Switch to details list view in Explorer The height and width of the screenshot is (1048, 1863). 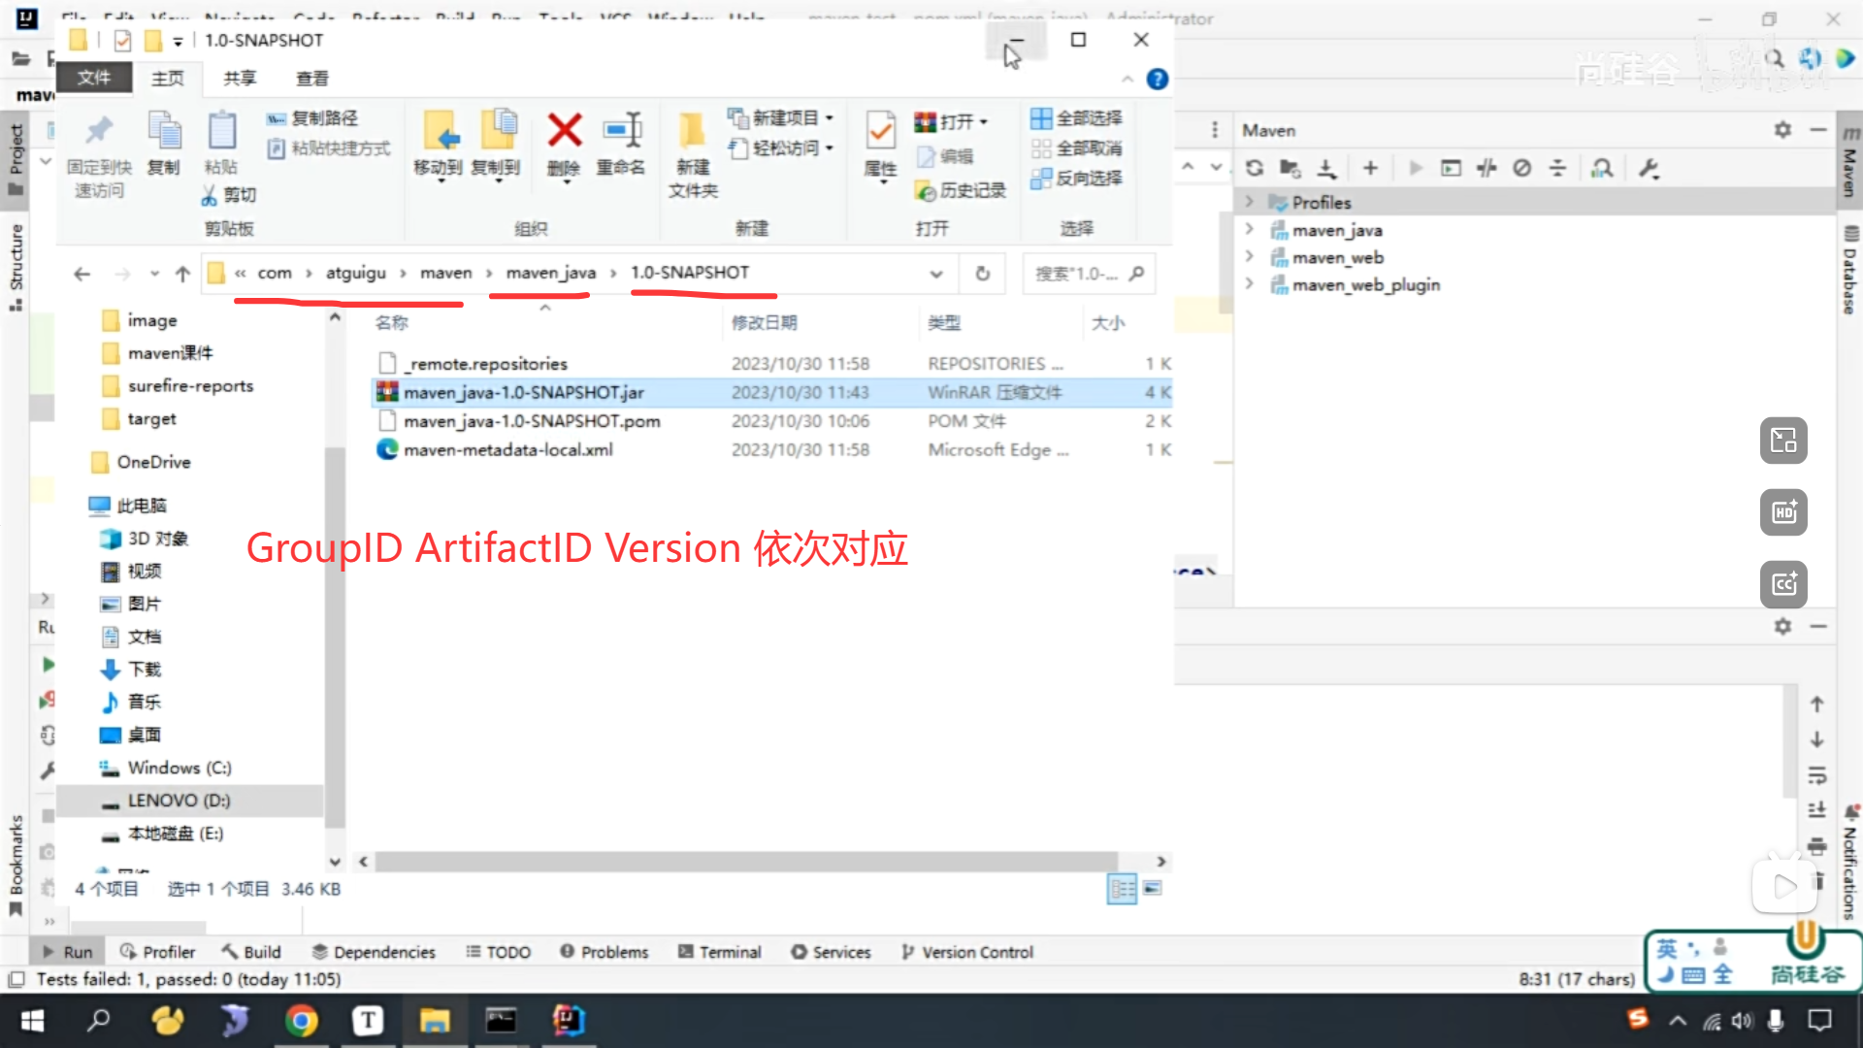tap(1122, 888)
